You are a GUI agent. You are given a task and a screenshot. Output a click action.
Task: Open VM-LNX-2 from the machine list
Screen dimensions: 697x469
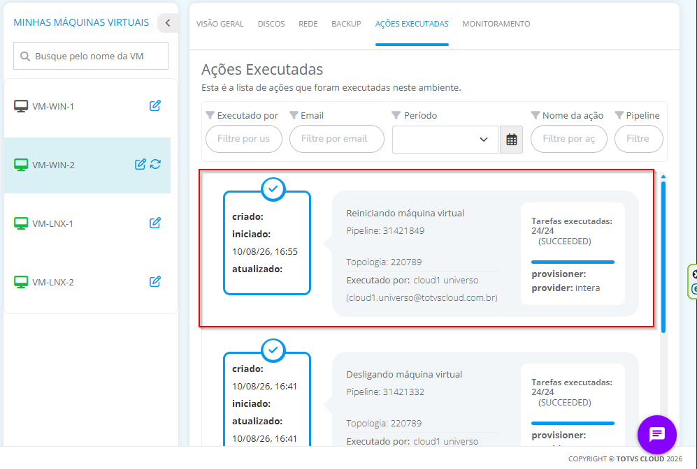pos(53,282)
